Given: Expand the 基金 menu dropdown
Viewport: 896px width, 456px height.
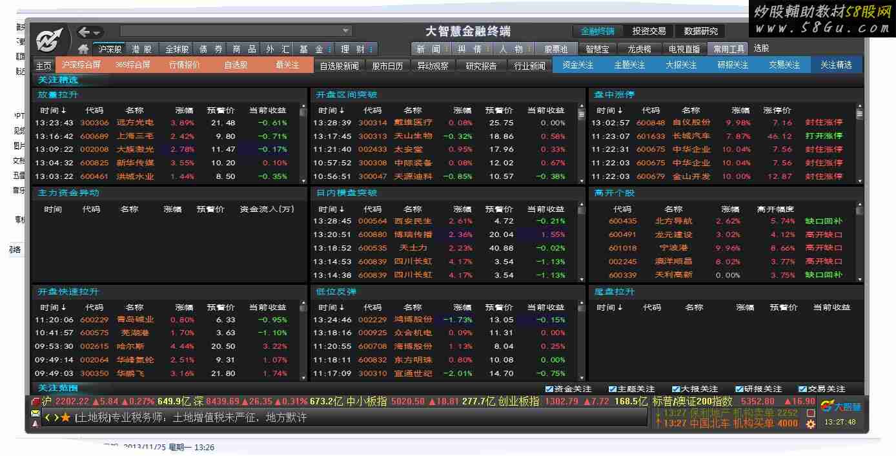Looking at the screenshot, I should coord(330,49).
